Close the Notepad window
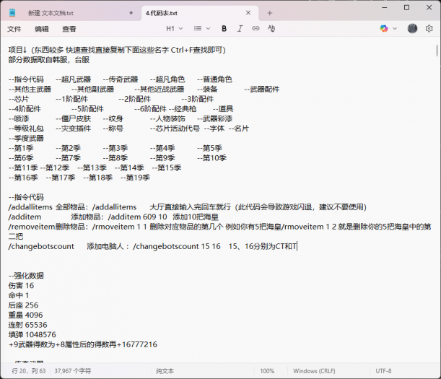The width and height of the screenshot is (441, 379). pyautogui.click(x=429, y=8)
